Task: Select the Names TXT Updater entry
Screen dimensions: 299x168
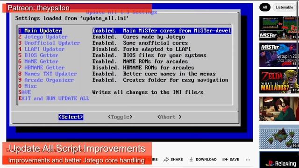Action: [x=48, y=74]
